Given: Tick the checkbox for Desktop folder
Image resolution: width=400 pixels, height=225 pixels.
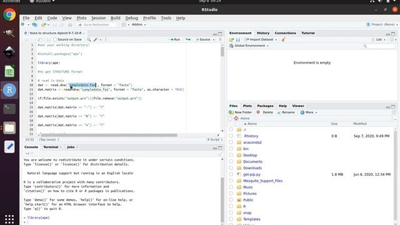Looking at the screenshot, I should point(231,155).
